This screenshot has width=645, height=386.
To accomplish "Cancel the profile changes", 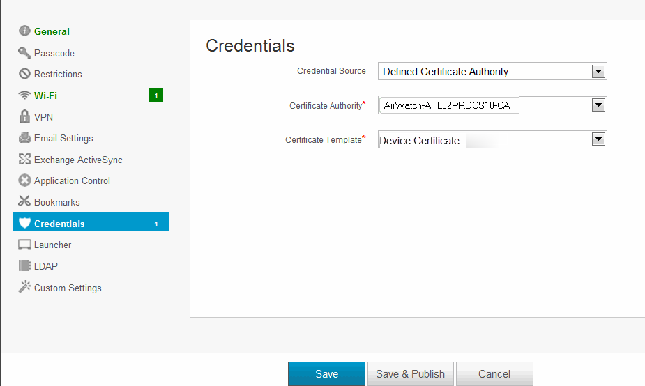I will (494, 374).
